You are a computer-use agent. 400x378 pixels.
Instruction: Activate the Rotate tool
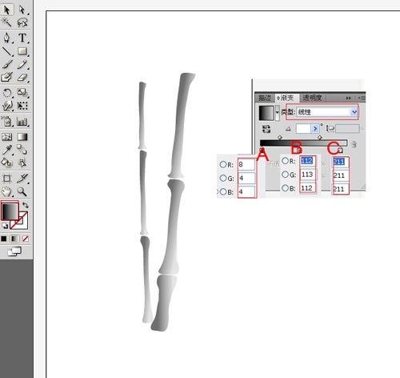(6, 93)
